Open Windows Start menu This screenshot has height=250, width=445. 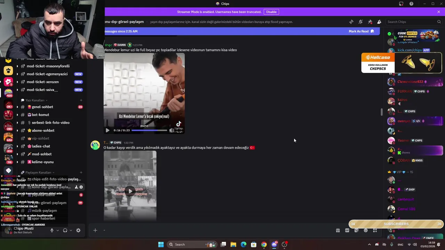161,244
